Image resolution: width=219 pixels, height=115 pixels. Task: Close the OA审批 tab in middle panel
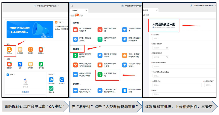tap(86, 11)
